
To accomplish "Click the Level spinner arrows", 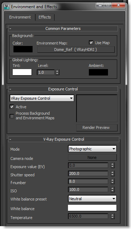I will tap(57, 72).
